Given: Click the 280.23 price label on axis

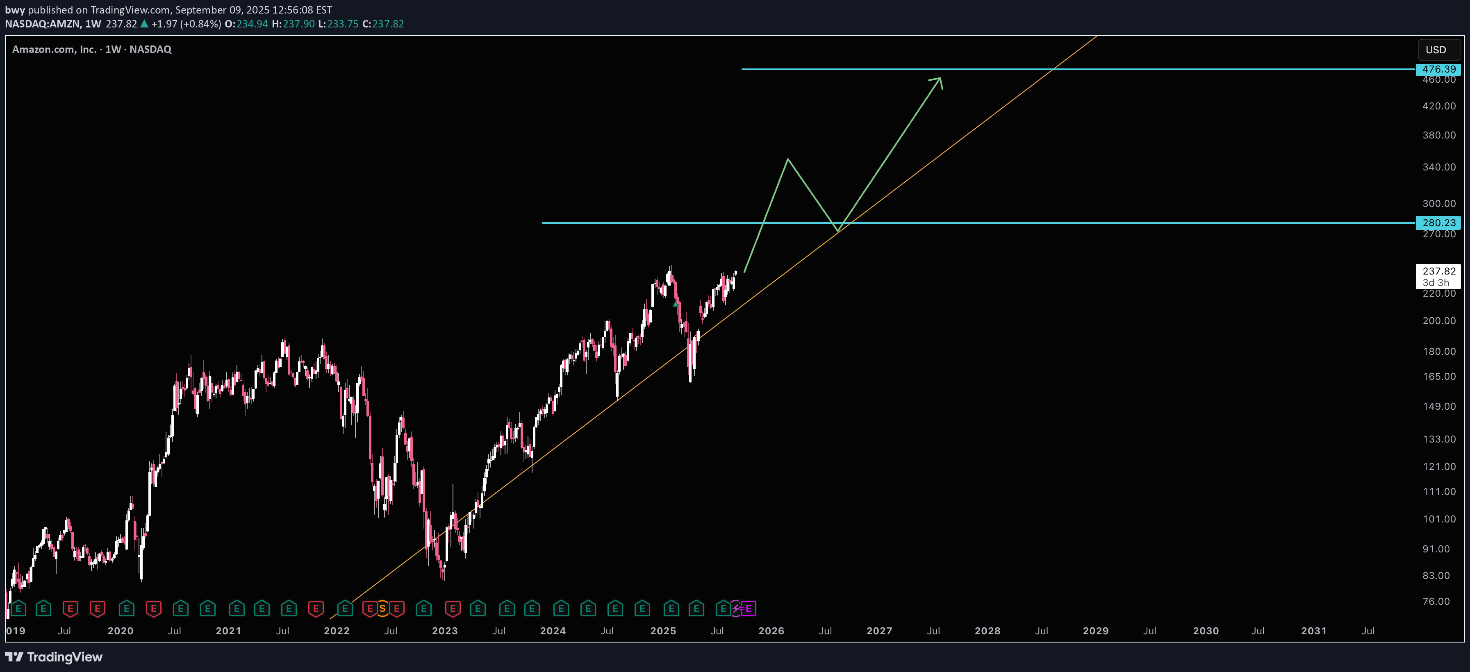Looking at the screenshot, I should 1438,222.
